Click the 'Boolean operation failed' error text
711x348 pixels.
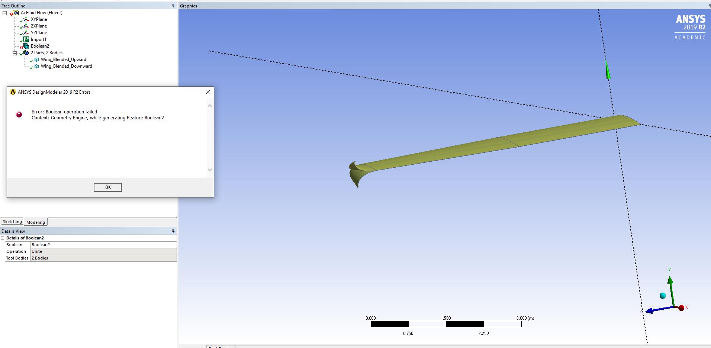(64, 112)
